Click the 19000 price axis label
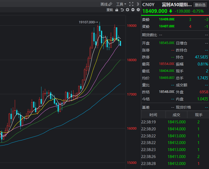Viewport: 209px width, 169px height. 132,26
